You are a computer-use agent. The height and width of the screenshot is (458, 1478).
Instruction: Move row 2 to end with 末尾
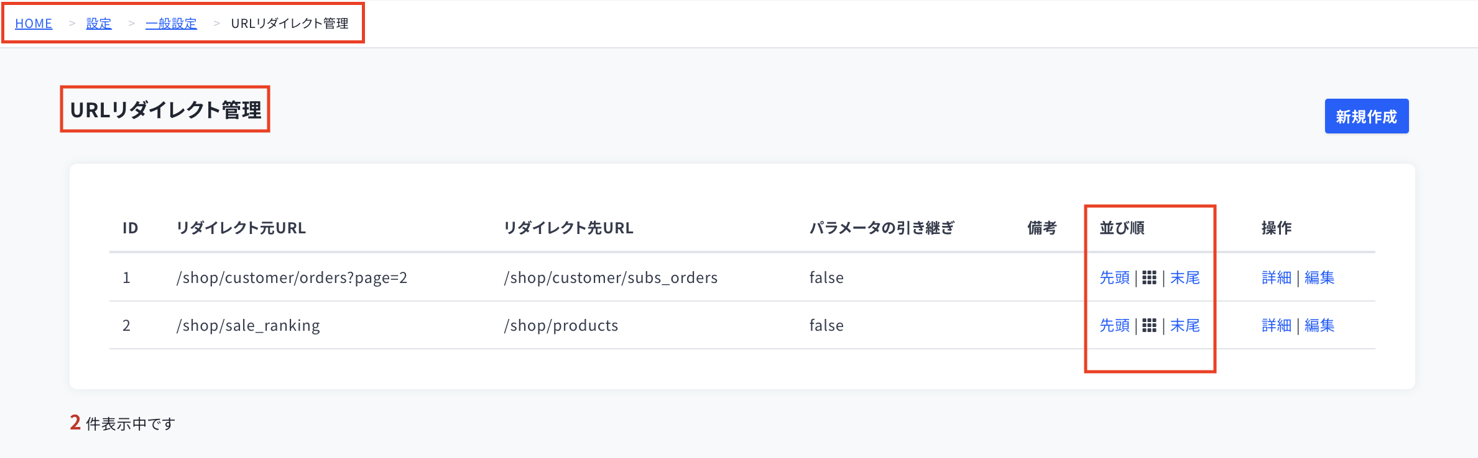pos(1185,325)
